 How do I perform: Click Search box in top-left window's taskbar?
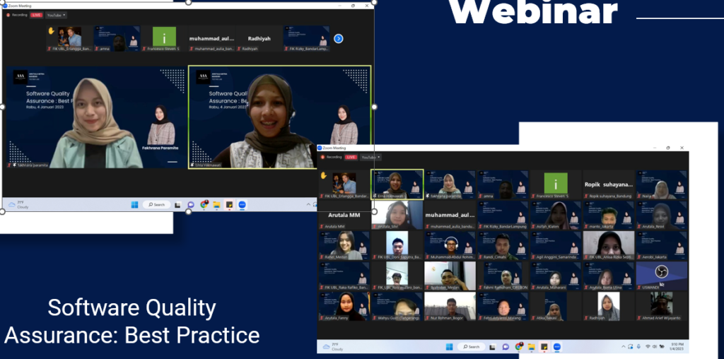coord(156,205)
